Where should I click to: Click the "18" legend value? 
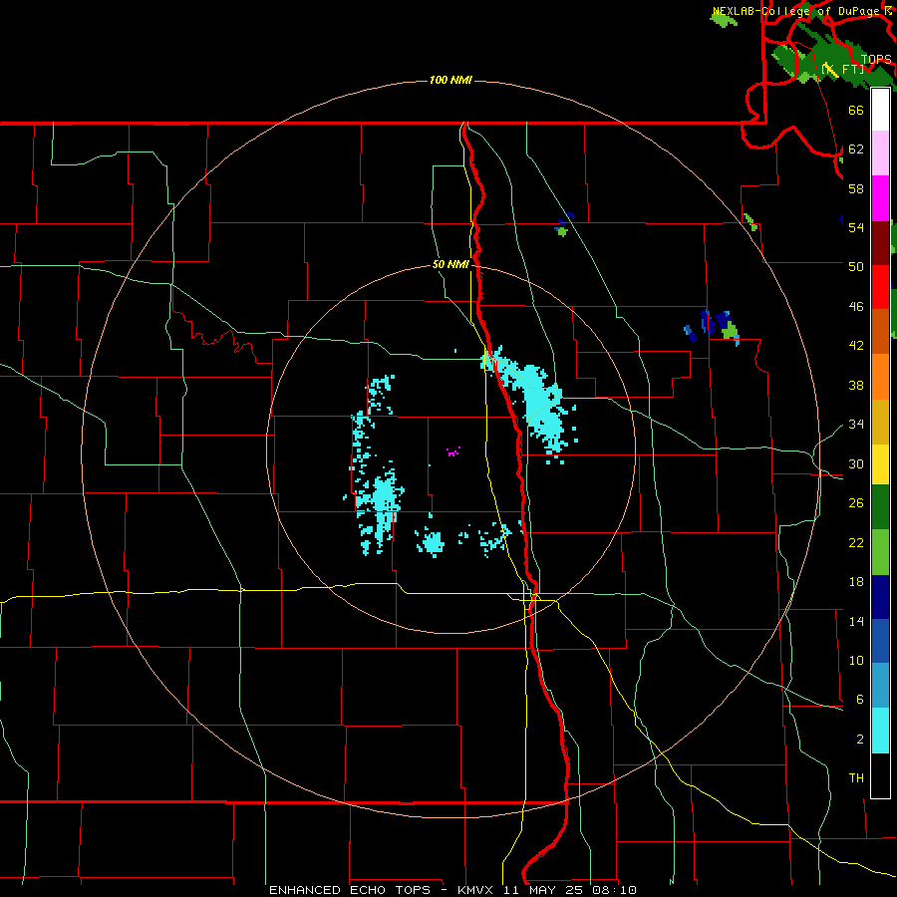point(856,582)
